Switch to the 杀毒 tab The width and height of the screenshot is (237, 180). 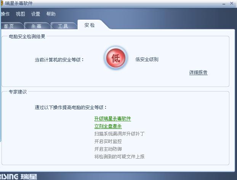37,26
